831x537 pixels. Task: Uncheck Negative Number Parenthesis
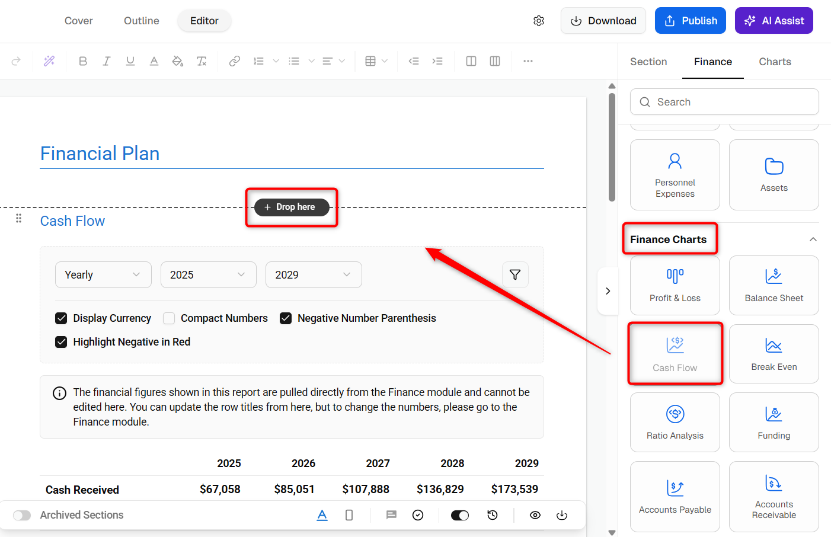(286, 318)
